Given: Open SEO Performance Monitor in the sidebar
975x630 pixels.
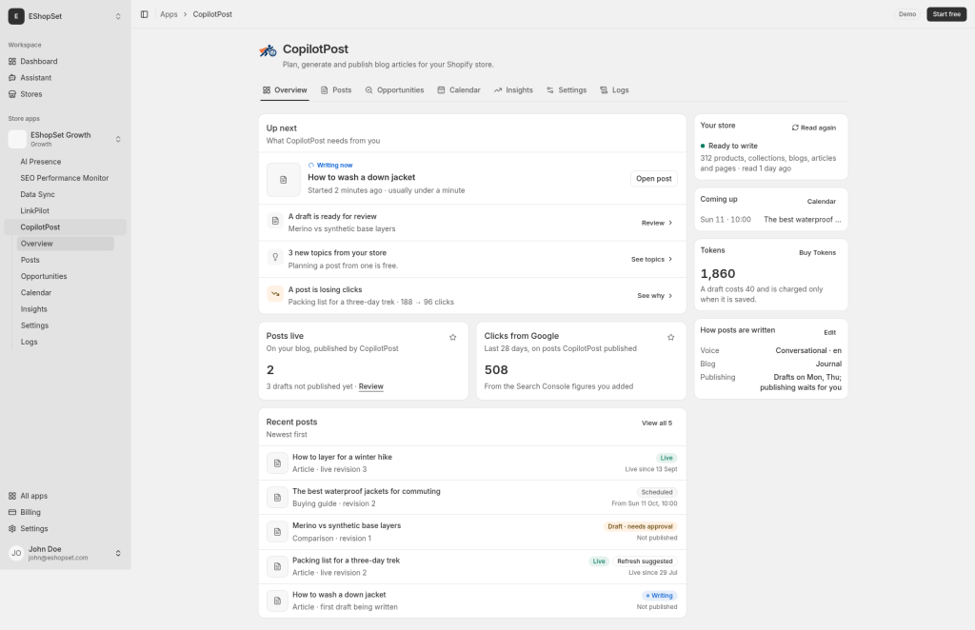Looking at the screenshot, I should point(66,178).
